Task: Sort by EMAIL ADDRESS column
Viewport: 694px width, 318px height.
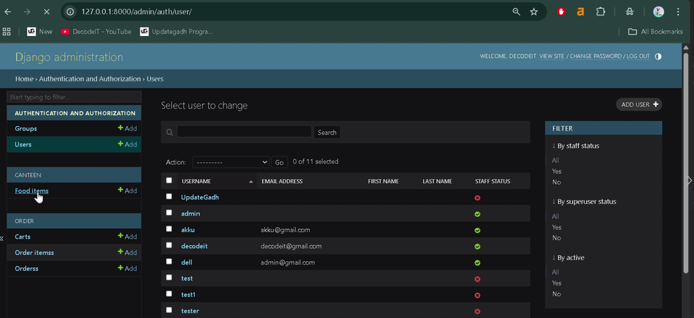Action: (x=282, y=181)
